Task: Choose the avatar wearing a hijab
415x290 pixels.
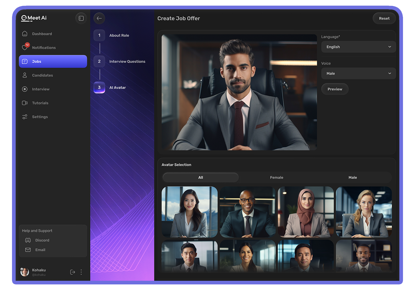Action: coord(306,212)
